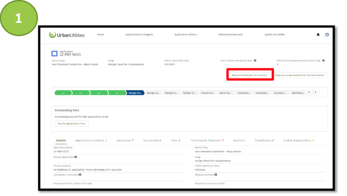The height and width of the screenshot is (196, 347).
Task: Click the outstanding amount for this application text
Action: [x=81, y=117]
